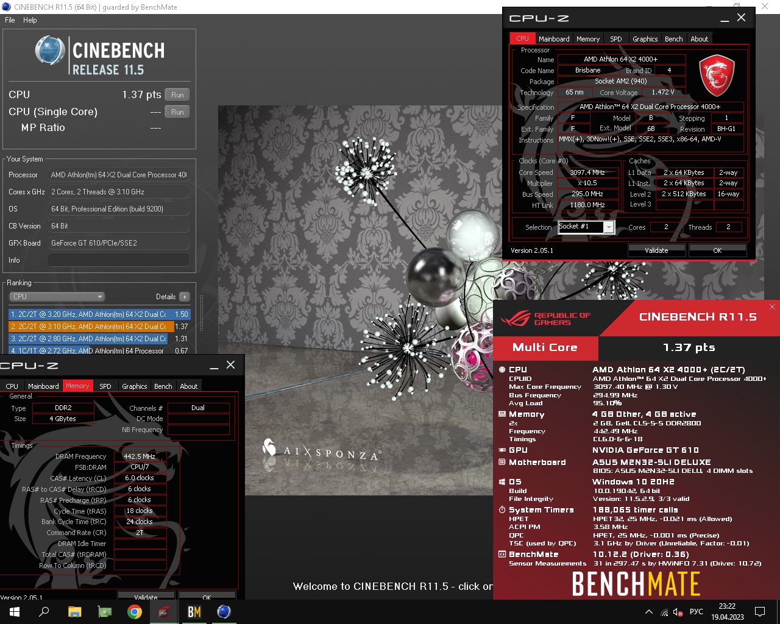Open SPD tab in bottom CPU-Z window

(105, 386)
